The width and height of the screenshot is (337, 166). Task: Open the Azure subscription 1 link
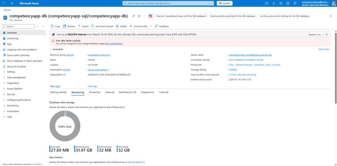pos(99,70)
